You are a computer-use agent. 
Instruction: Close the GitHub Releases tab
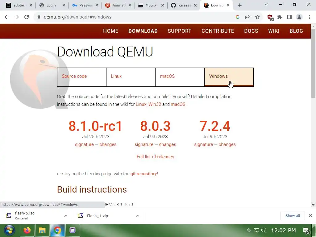click(195, 6)
